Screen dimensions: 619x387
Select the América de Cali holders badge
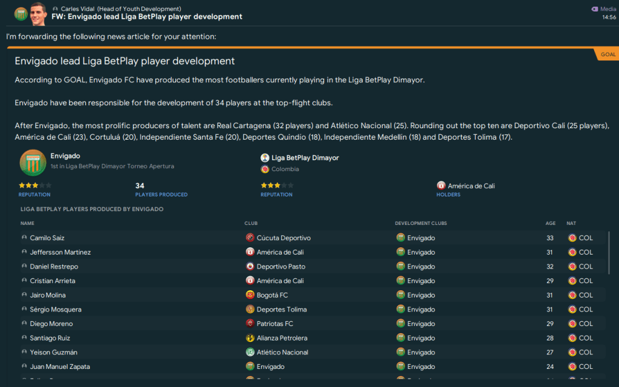[x=441, y=186]
